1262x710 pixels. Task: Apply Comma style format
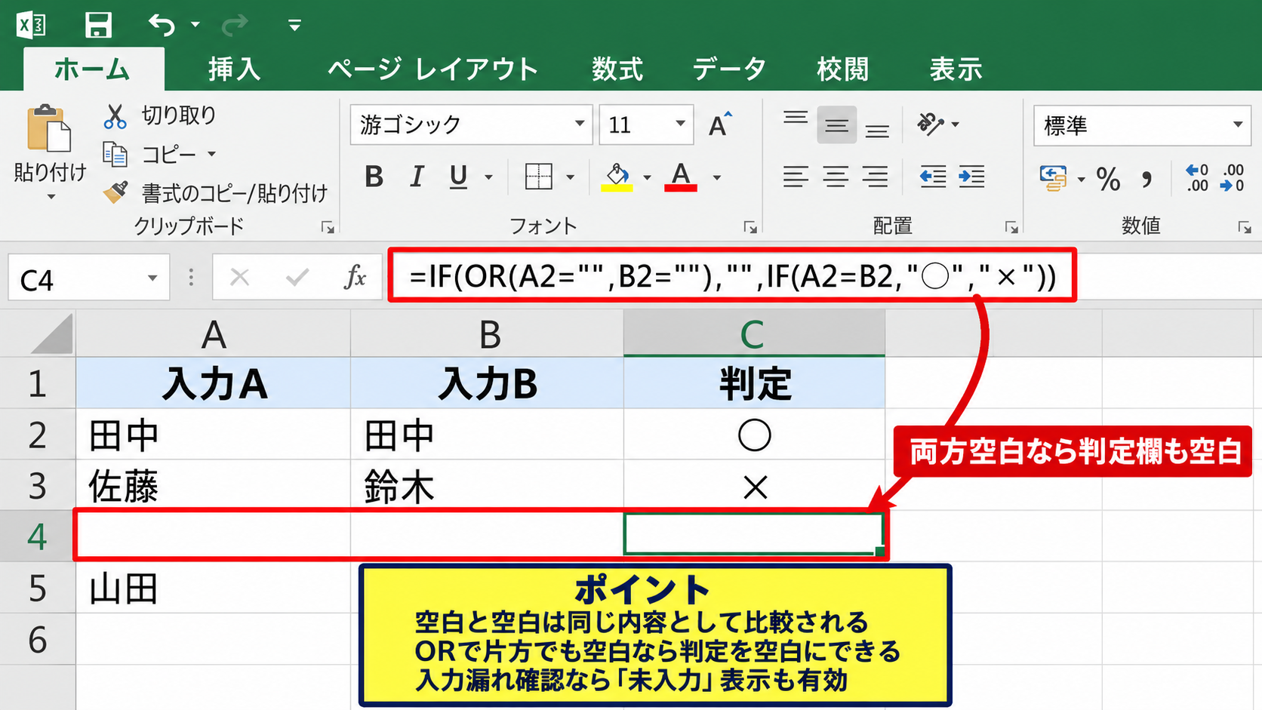click(1147, 180)
